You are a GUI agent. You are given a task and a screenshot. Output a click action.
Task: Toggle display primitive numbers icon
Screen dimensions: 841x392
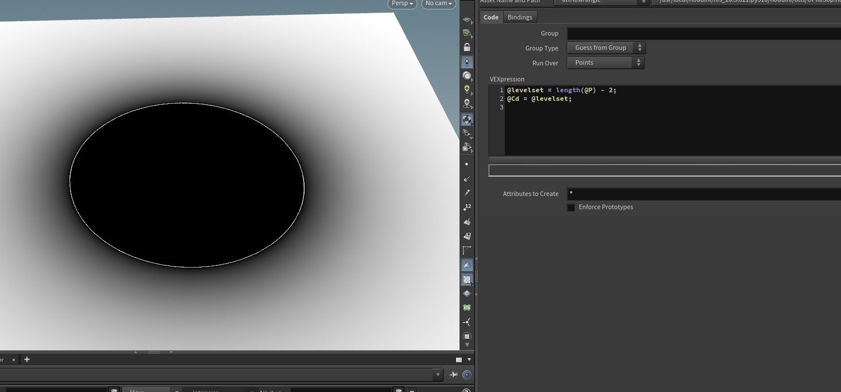pyautogui.click(x=467, y=236)
